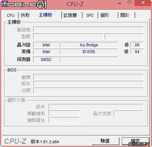152x147 pixels.
Task: Click the BIOS 廠牌 brand field
Action: (x=89, y=77)
